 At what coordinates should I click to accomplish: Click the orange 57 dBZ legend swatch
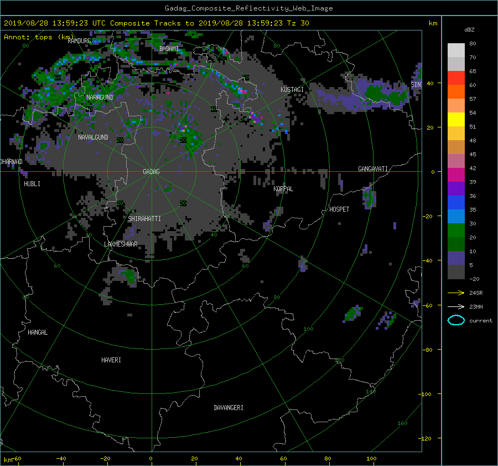click(456, 92)
